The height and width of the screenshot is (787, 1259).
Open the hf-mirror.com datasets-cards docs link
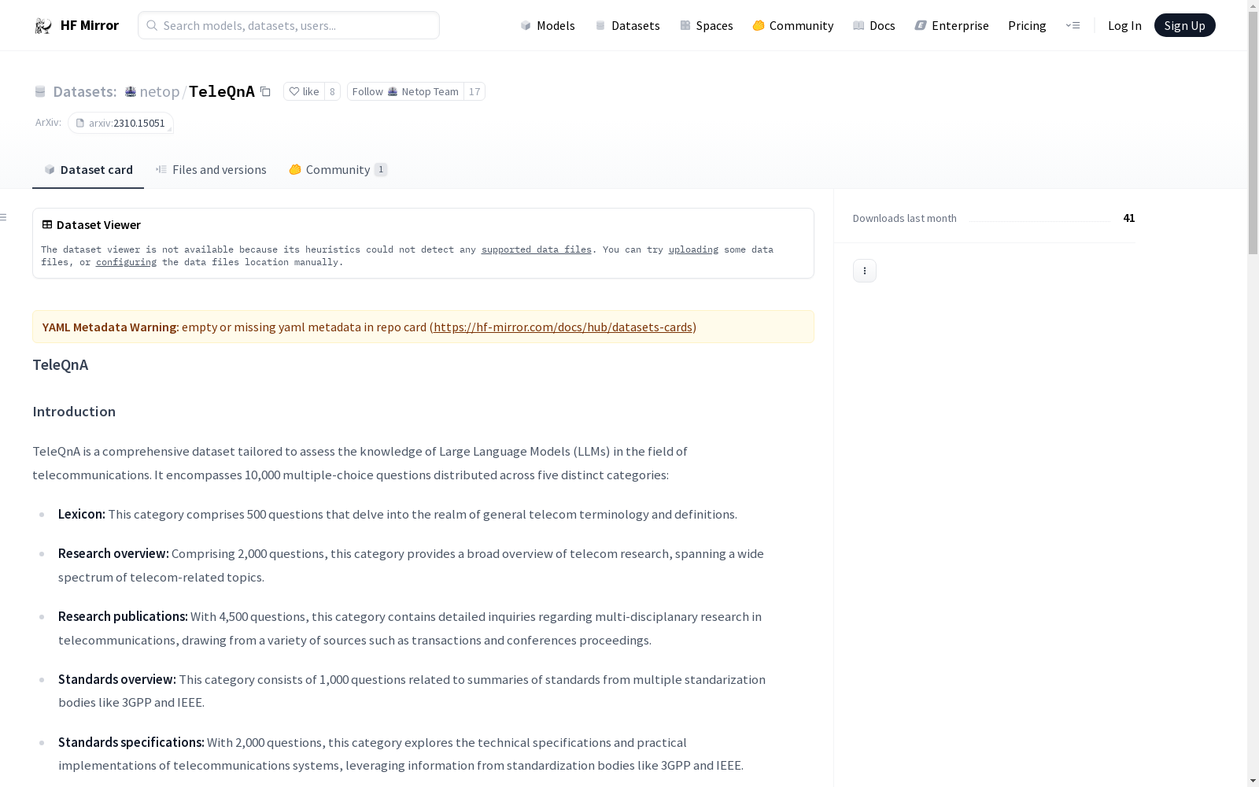(563, 327)
